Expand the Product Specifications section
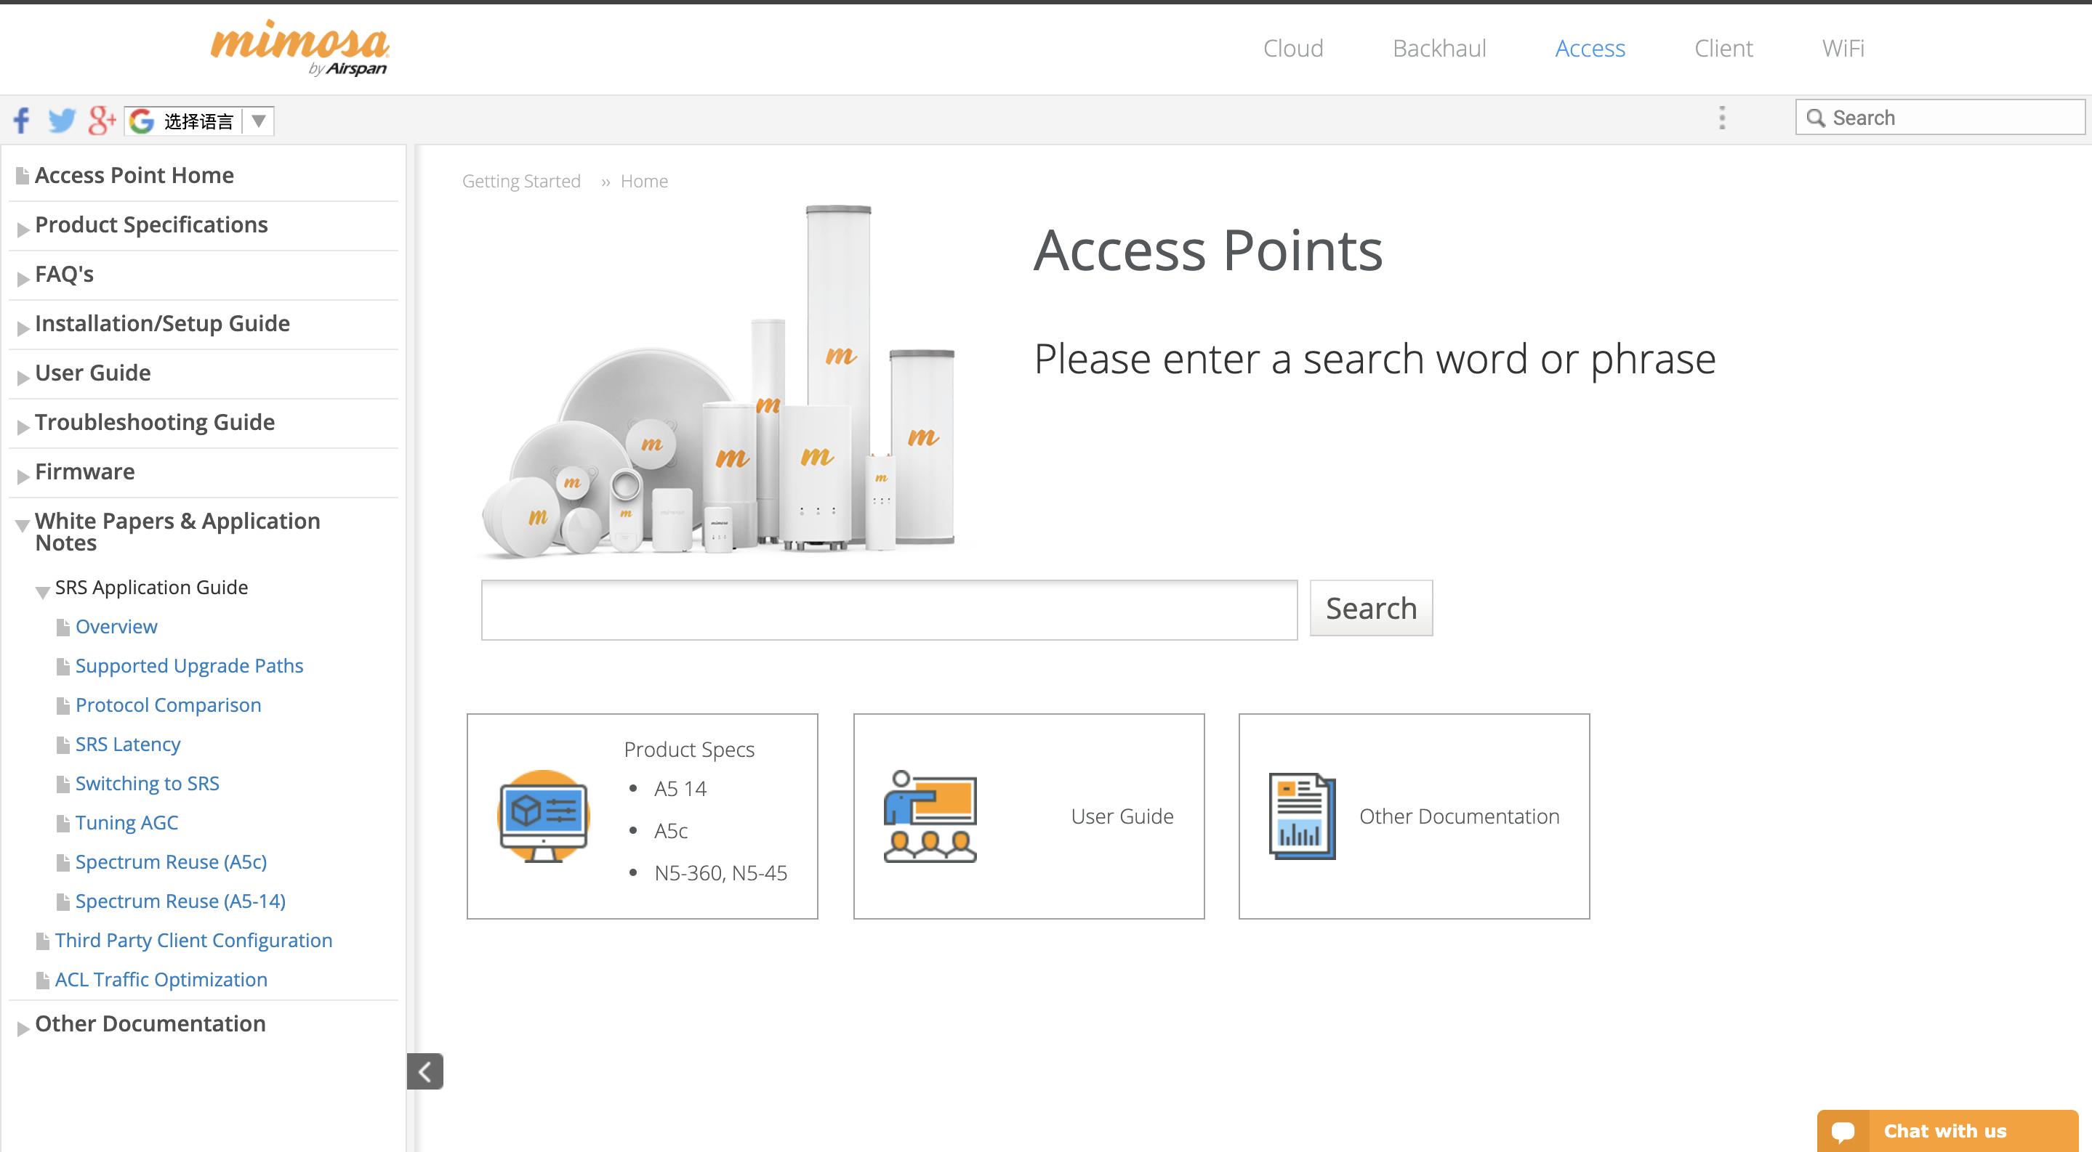This screenshot has width=2092, height=1152. pos(23,229)
